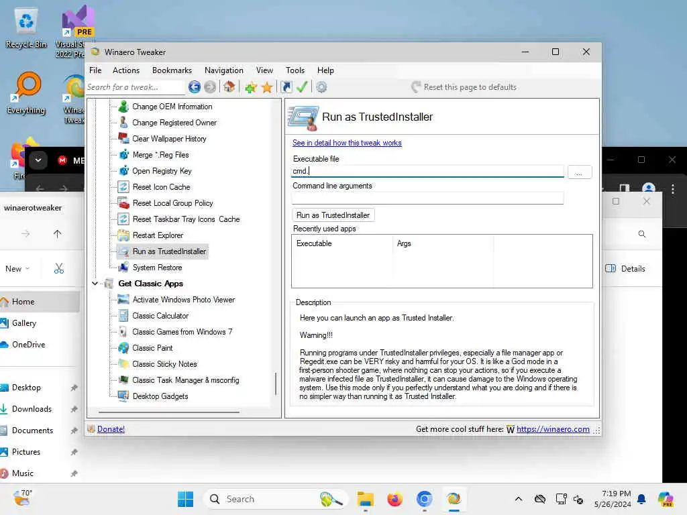Image resolution: width=687 pixels, height=515 pixels.
Task: Click the greyed Forward arrow in Winaero toolbar
Action: pyautogui.click(x=210, y=87)
